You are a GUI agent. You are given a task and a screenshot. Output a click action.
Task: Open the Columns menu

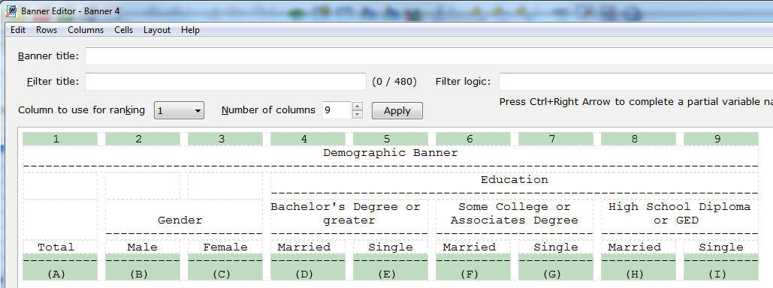86,30
